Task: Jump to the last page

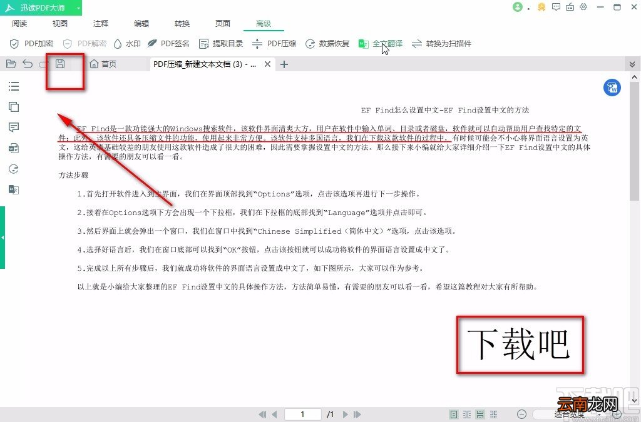Action: 357,414
